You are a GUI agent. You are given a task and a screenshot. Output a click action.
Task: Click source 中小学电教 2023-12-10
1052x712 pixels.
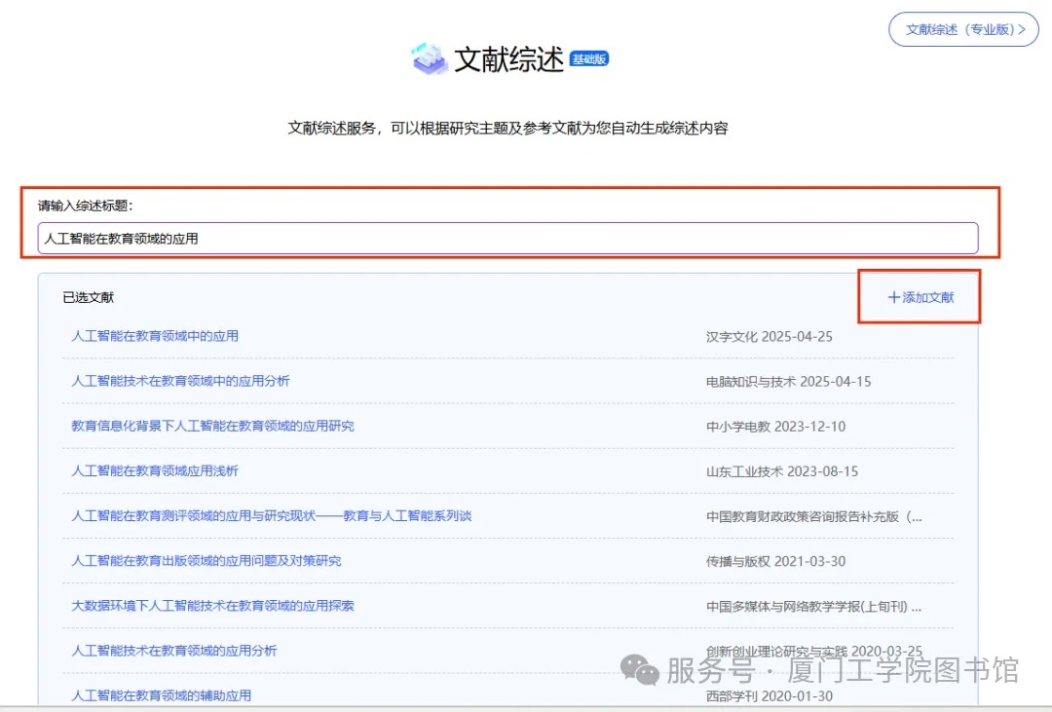point(775,427)
